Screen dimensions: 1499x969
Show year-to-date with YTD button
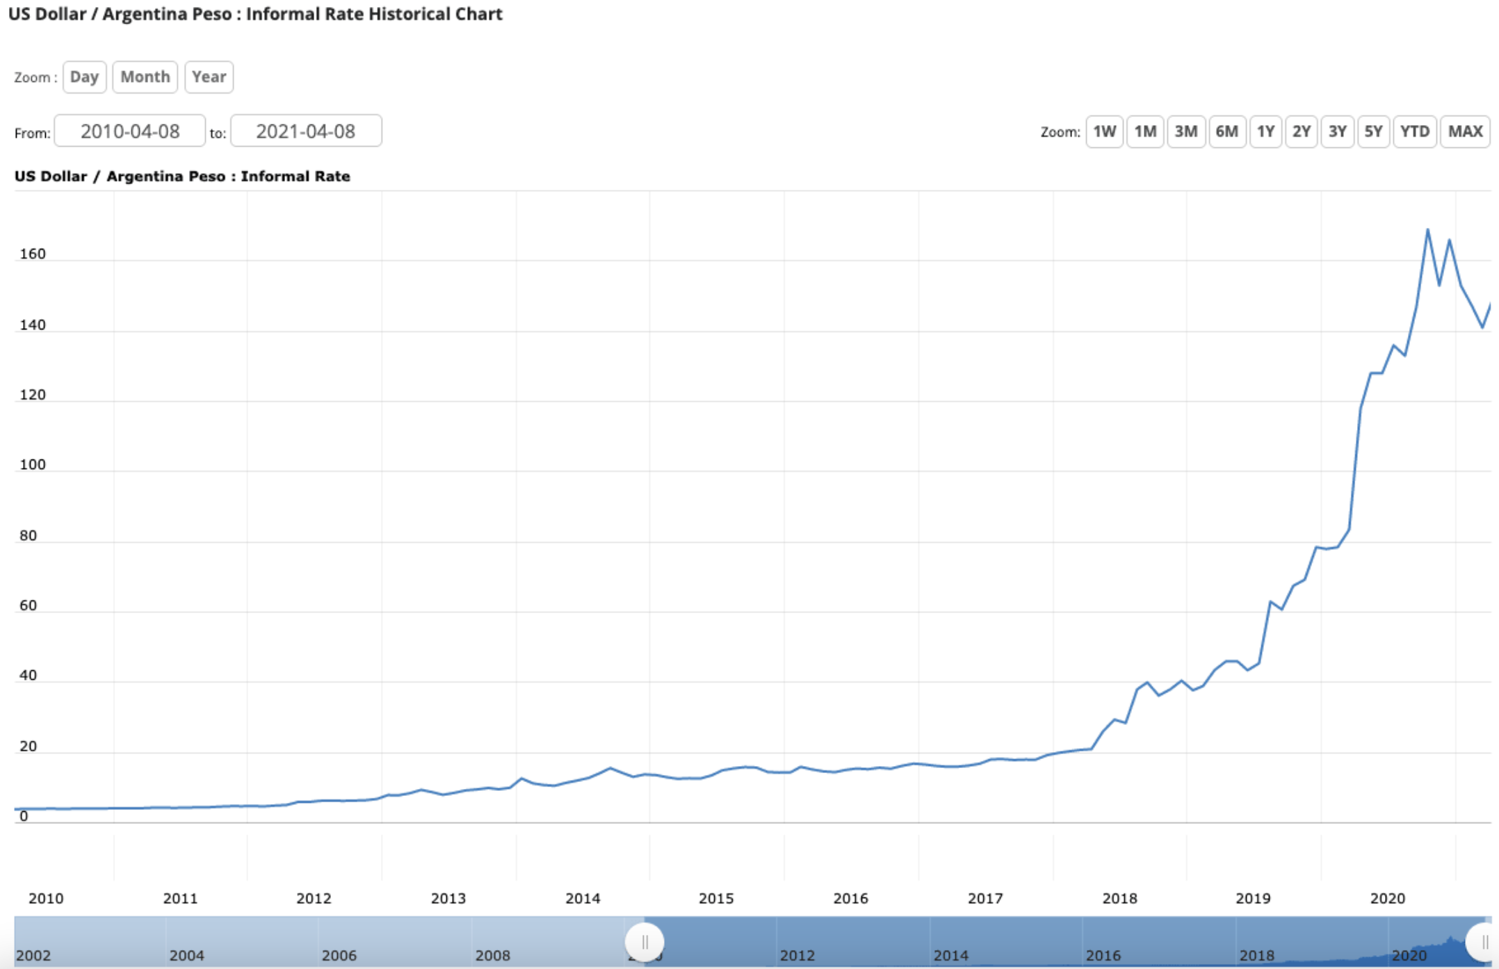(1414, 131)
